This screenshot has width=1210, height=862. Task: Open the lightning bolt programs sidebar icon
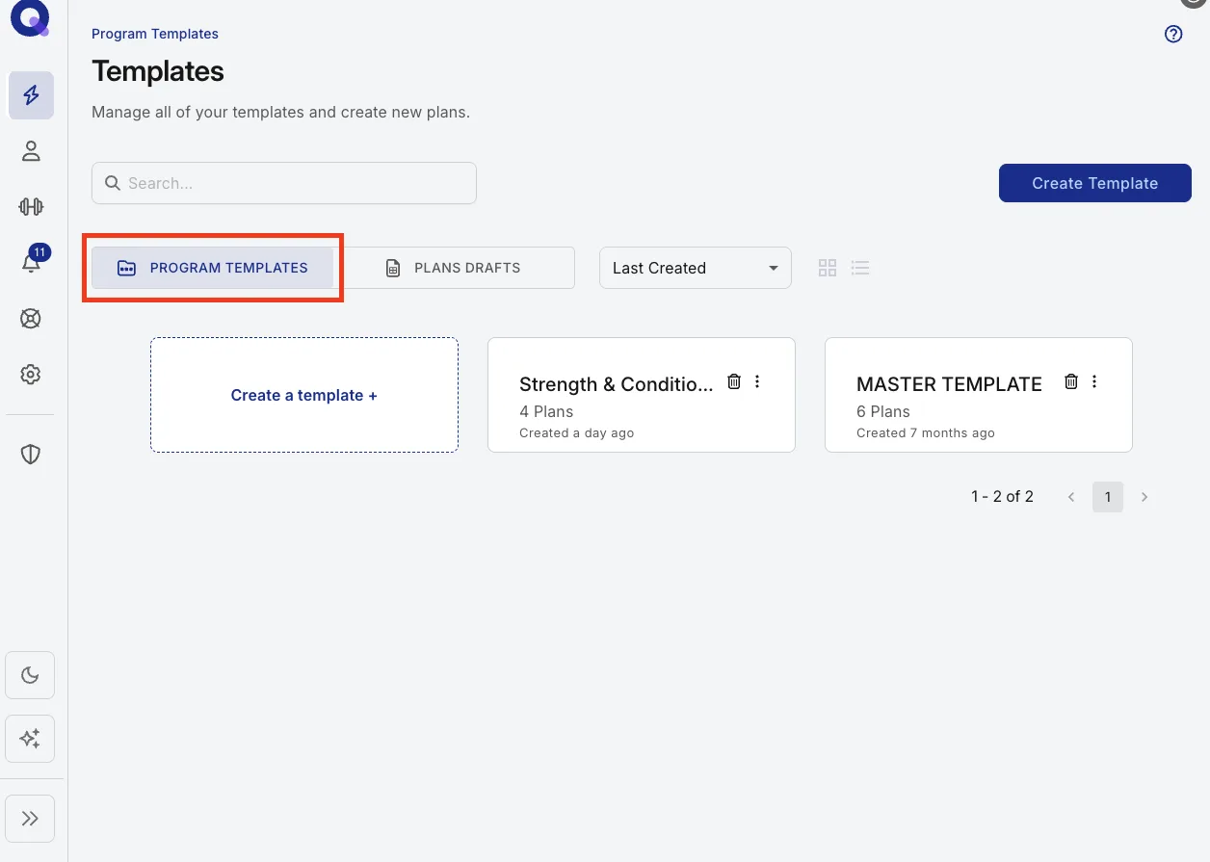pyautogui.click(x=31, y=95)
